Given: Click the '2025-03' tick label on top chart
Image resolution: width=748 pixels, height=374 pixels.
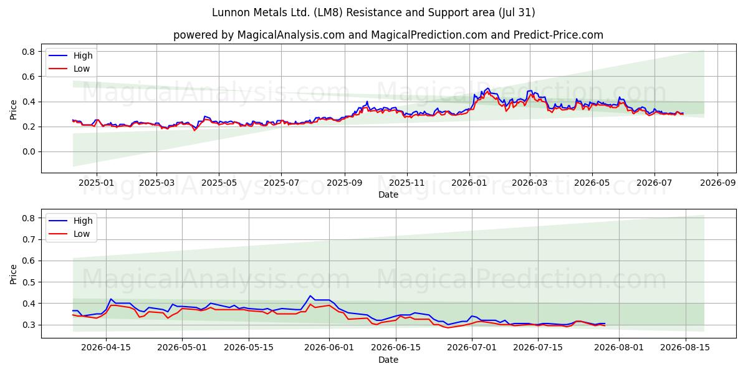Looking at the screenshot, I should tap(156, 183).
